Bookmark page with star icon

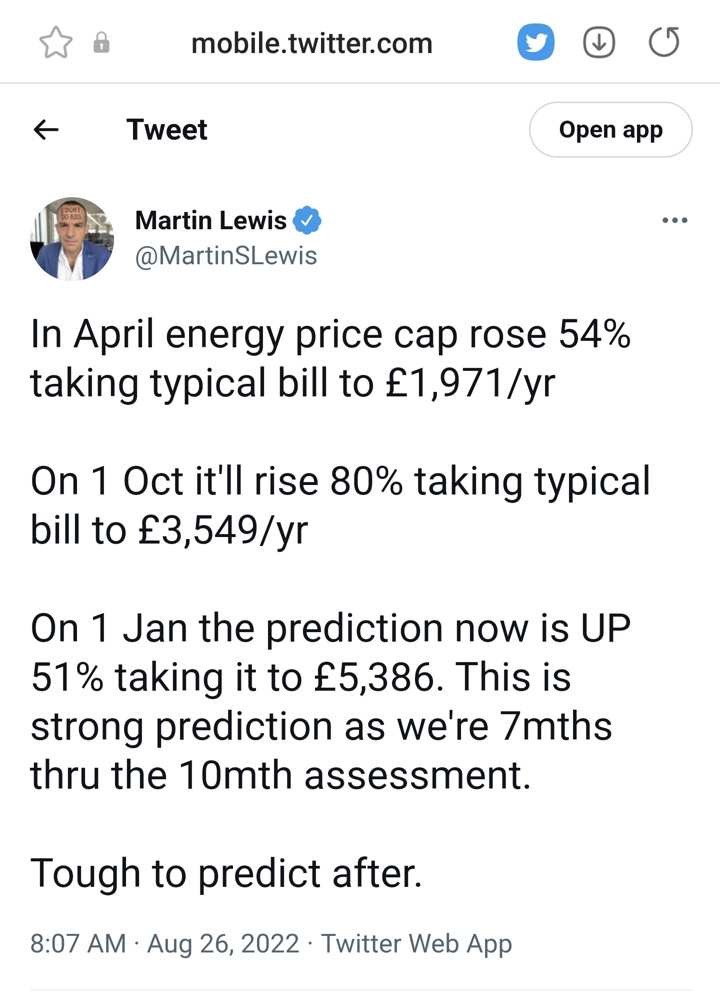coord(55,43)
